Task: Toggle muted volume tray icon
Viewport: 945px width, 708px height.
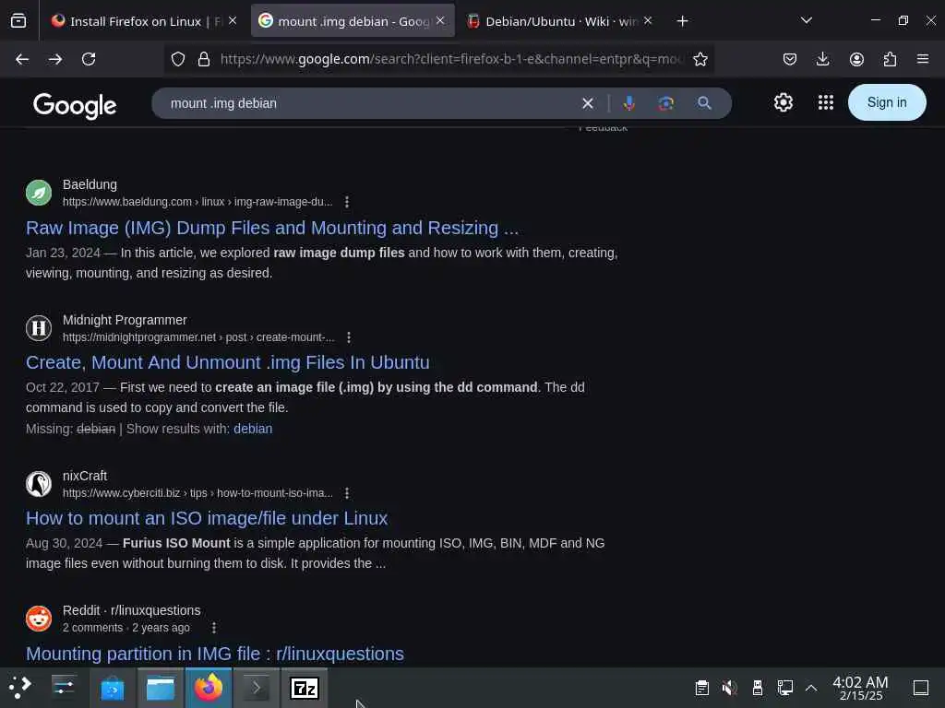Action: pos(729,688)
